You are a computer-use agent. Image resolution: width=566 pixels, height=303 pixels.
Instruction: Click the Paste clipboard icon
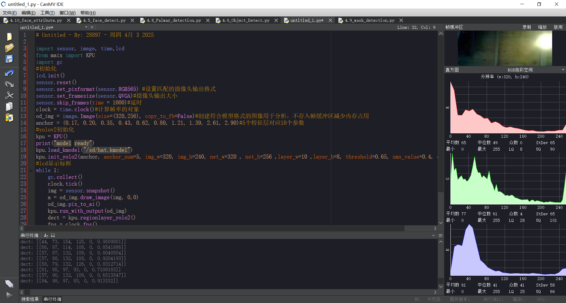coord(9,118)
